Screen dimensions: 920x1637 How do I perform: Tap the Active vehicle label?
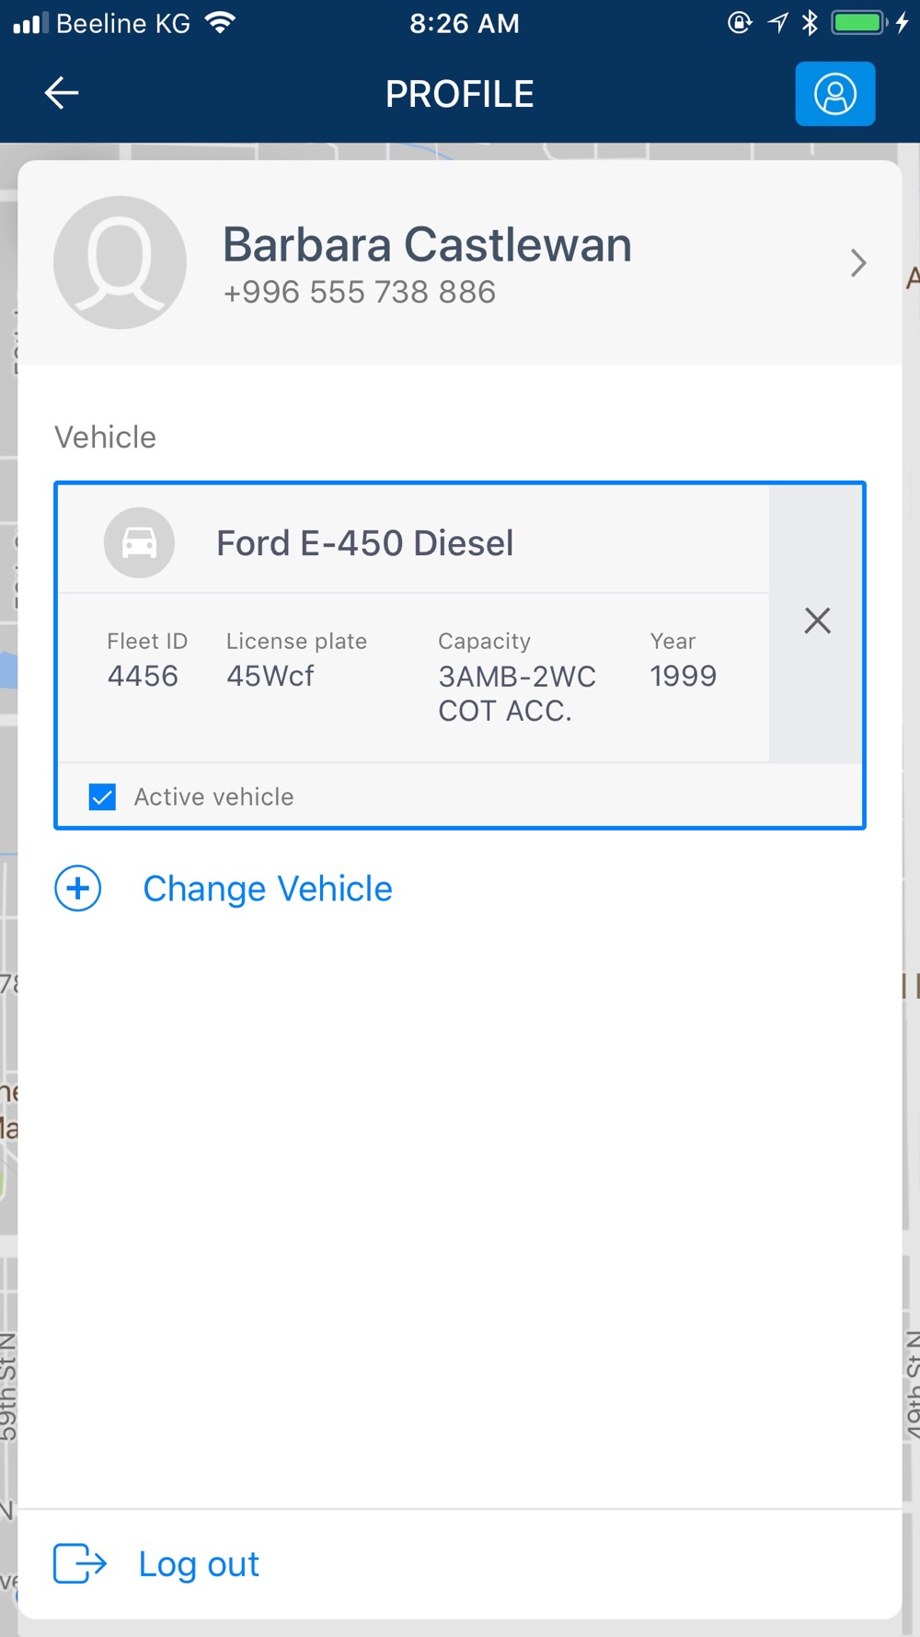(x=213, y=796)
